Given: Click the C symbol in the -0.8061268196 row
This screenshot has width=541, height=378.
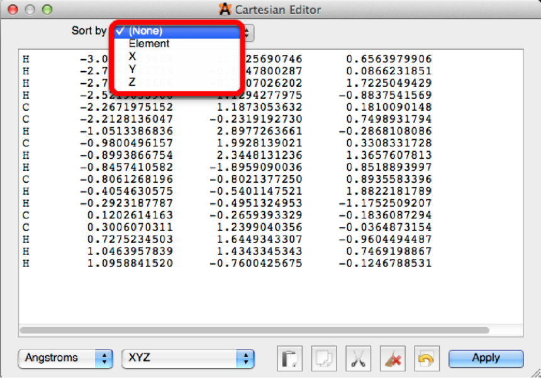Looking at the screenshot, I should click(x=26, y=180).
